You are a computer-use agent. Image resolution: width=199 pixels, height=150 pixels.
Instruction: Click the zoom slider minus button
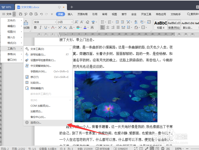(187, 149)
